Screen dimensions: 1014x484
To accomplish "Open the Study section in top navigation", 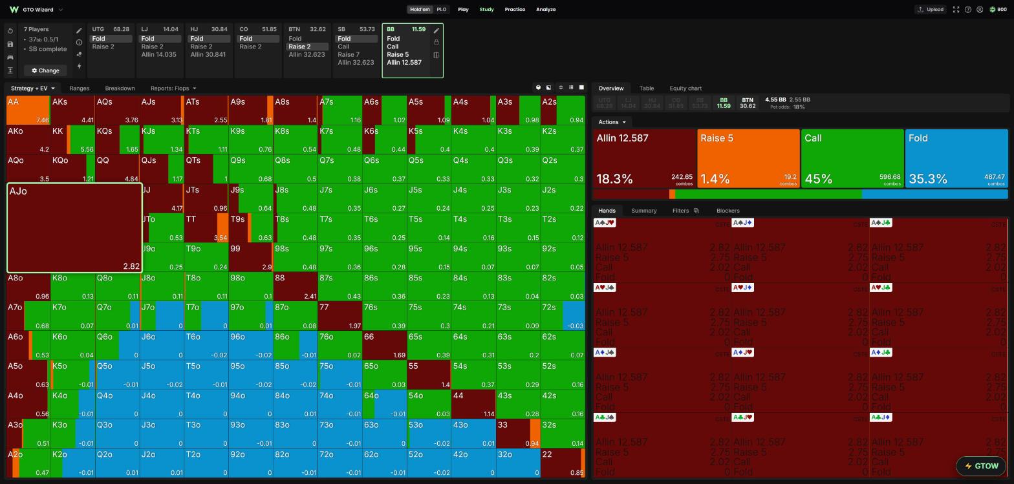I will point(486,10).
